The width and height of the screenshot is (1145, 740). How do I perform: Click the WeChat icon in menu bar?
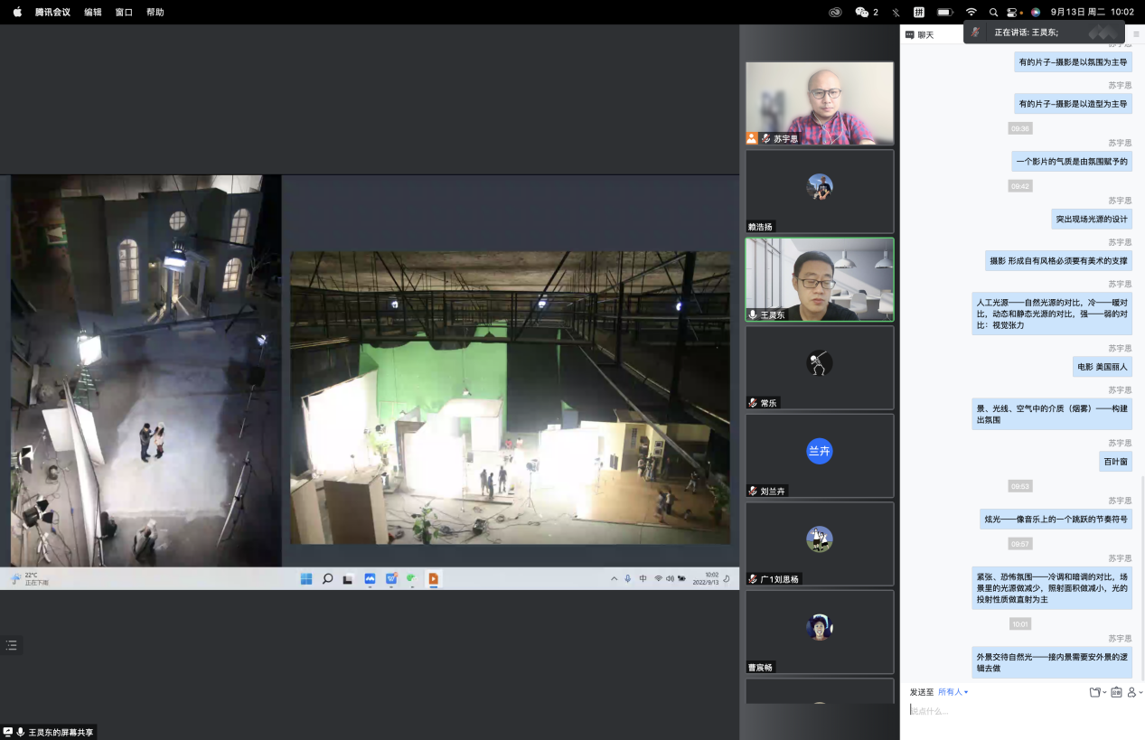coord(862,12)
